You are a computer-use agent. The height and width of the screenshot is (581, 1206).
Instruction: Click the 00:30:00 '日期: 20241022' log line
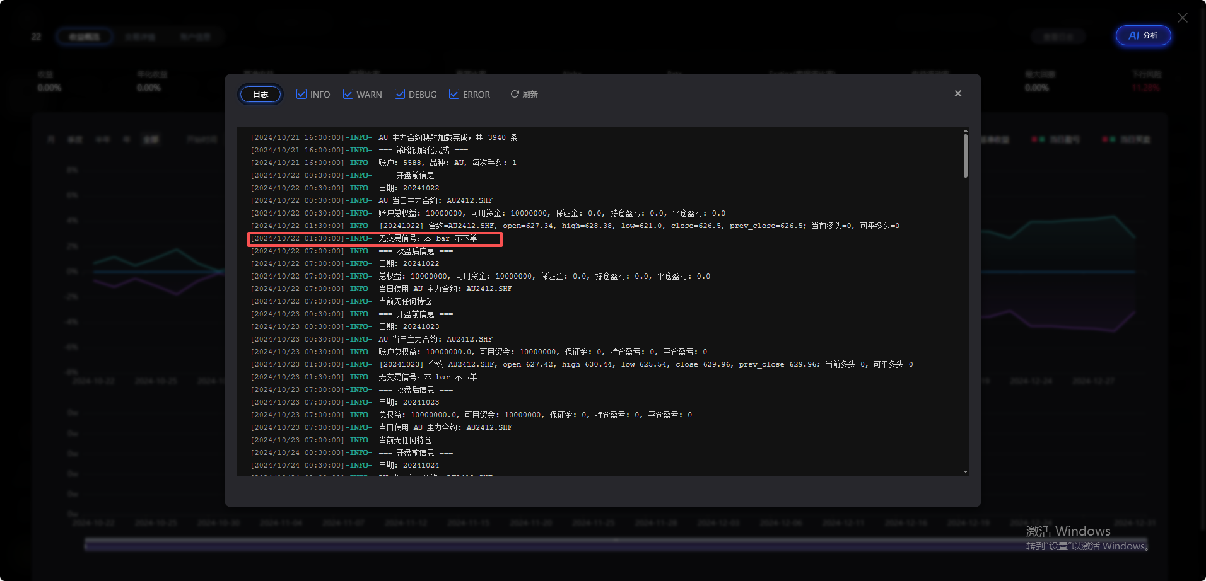click(x=345, y=188)
